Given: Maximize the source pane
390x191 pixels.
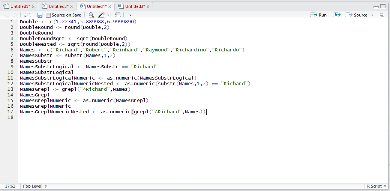Looking at the screenshot, I should click(383, 6).
